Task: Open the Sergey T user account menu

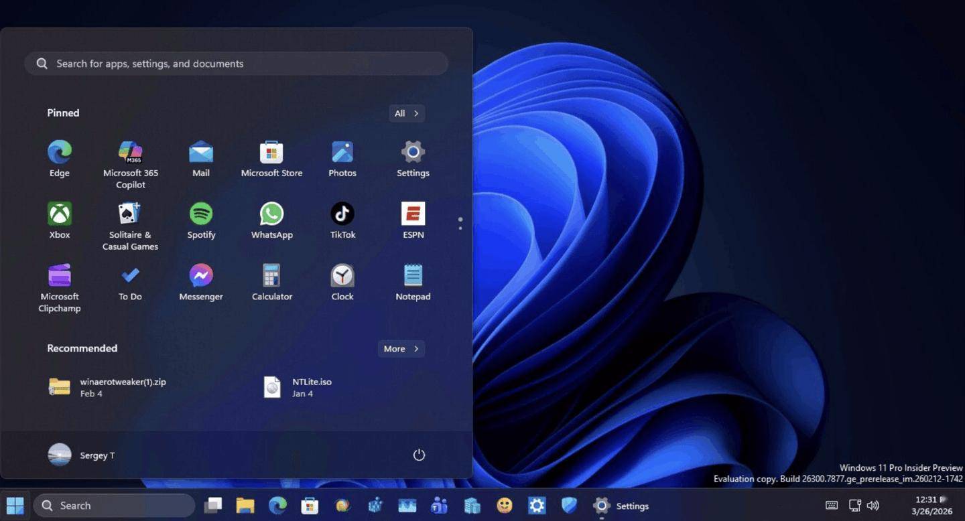Action: pyautogui.click(x=82, y=455)
